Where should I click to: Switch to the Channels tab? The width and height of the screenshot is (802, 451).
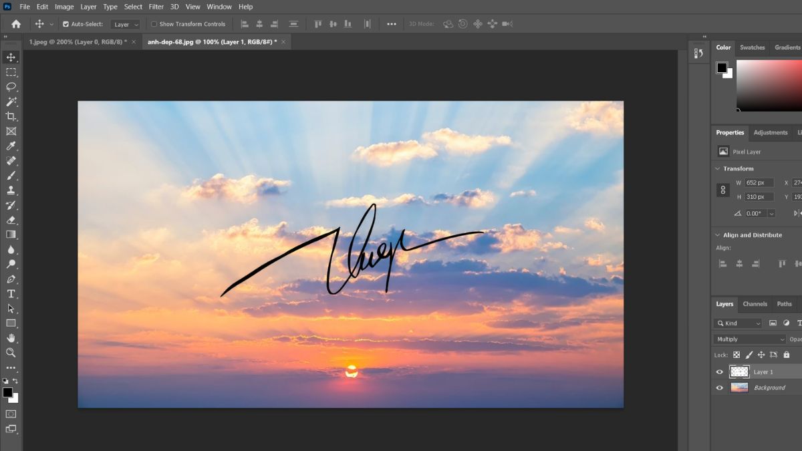point(755,304)
